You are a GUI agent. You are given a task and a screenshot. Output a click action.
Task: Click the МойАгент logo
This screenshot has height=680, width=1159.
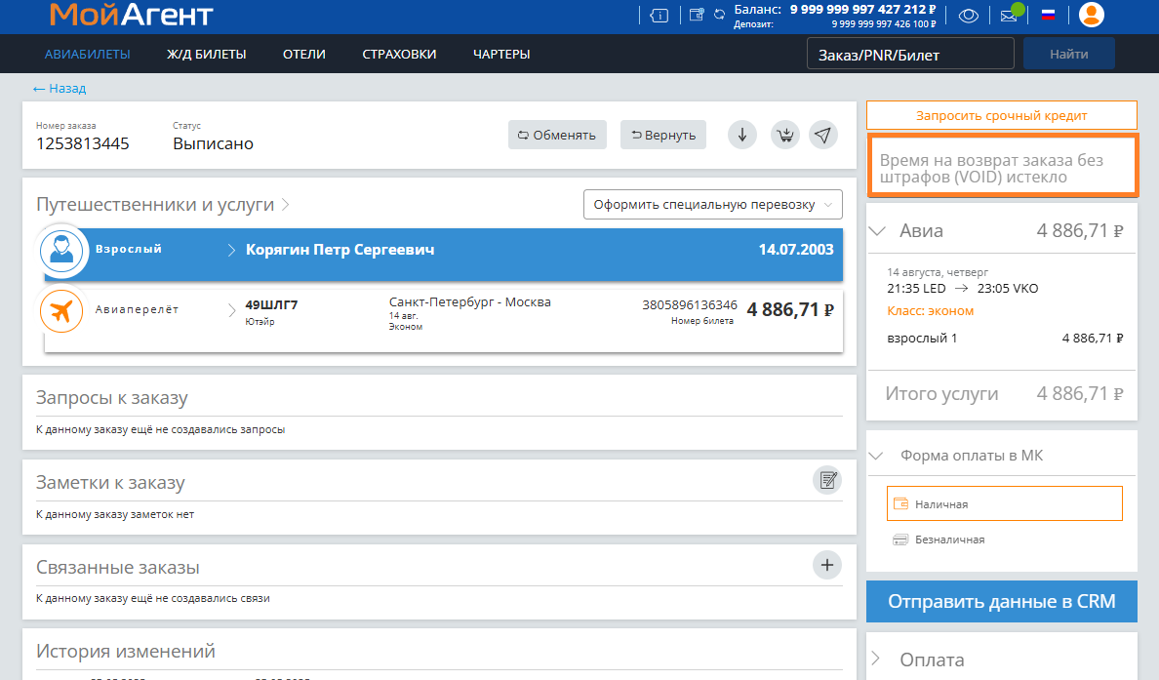pos(132,14)
